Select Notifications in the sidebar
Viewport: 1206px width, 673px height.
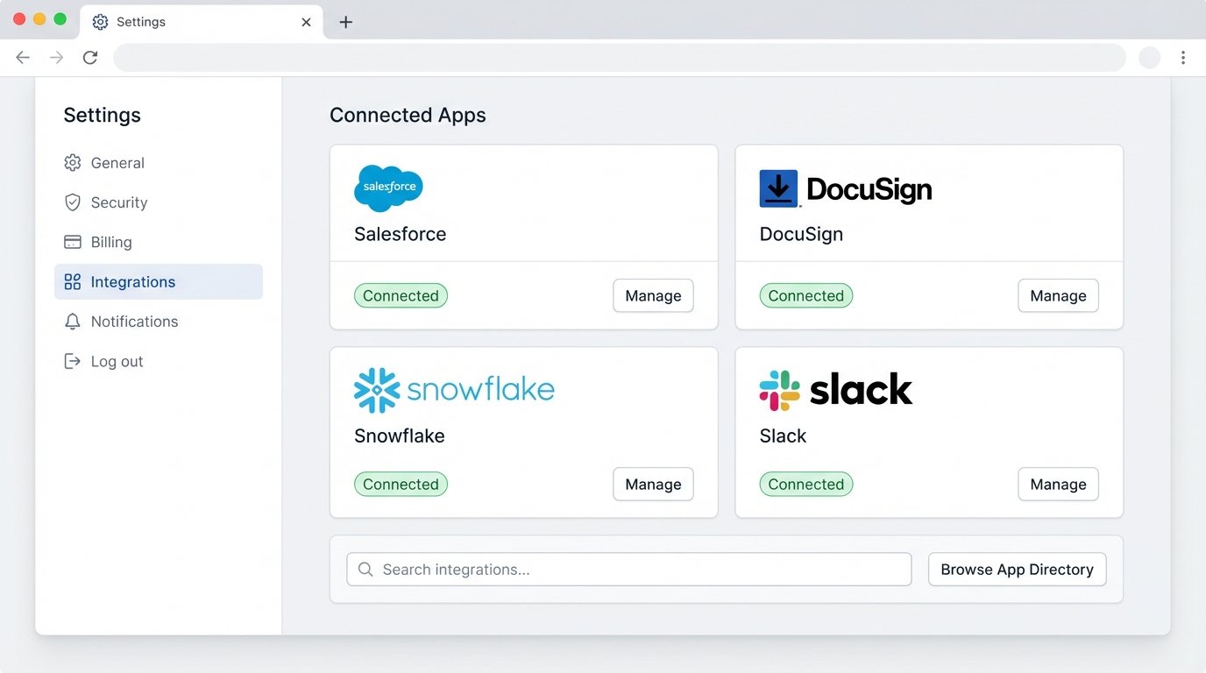(x=134, y=322)
